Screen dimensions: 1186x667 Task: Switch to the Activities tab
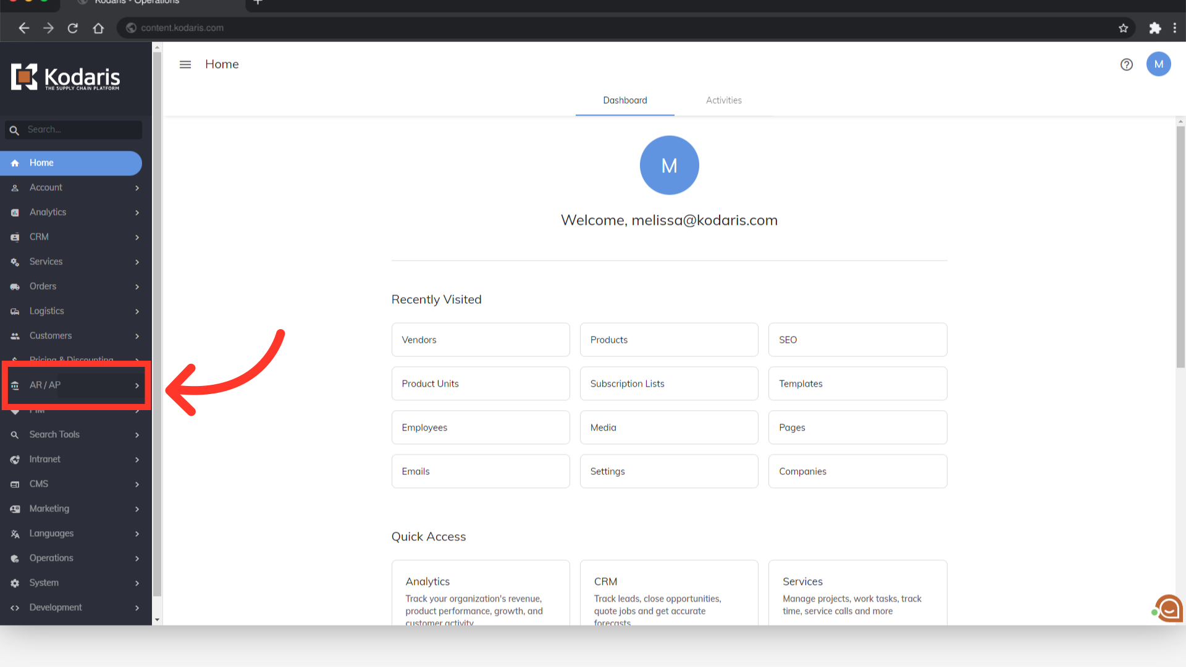(x=723, y=100)
